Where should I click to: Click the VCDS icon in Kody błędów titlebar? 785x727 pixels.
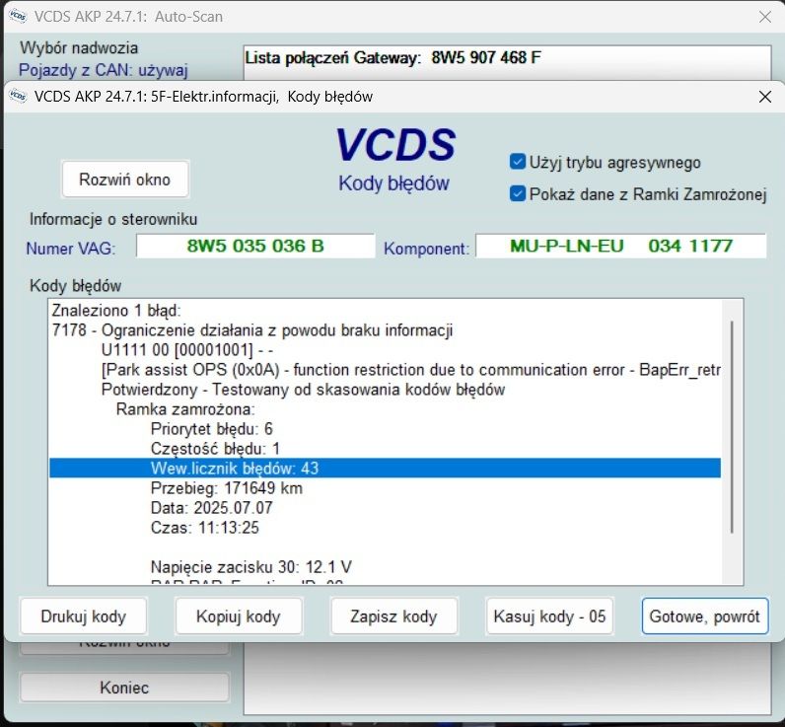coord(18,96)
